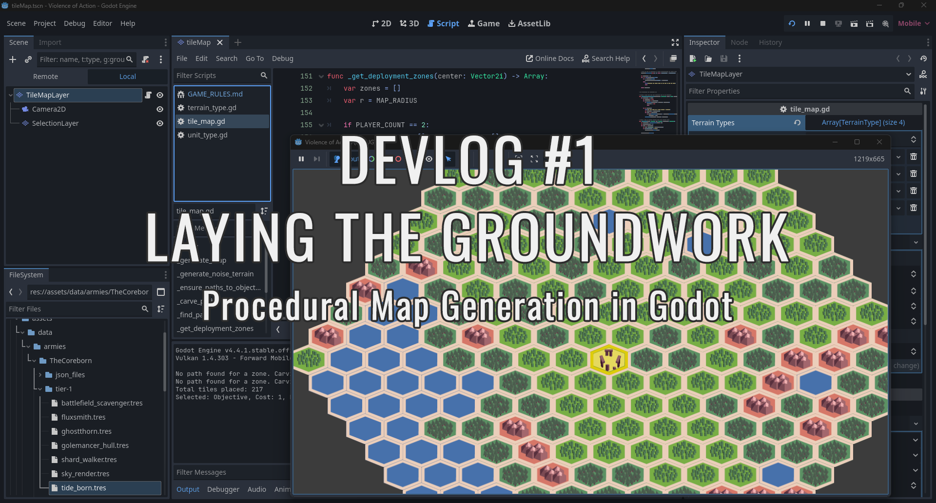This screenshot has width=936, height=503.
Task: Save the currently edited resource
Action: (724, 58)
